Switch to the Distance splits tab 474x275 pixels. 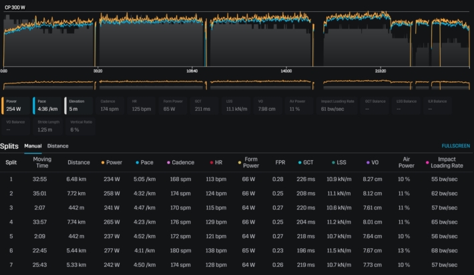point(57,146)
